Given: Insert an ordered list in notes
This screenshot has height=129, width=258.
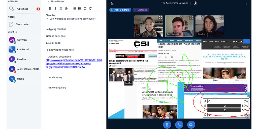Looking at the screenshot, I should tap(74, 9).
